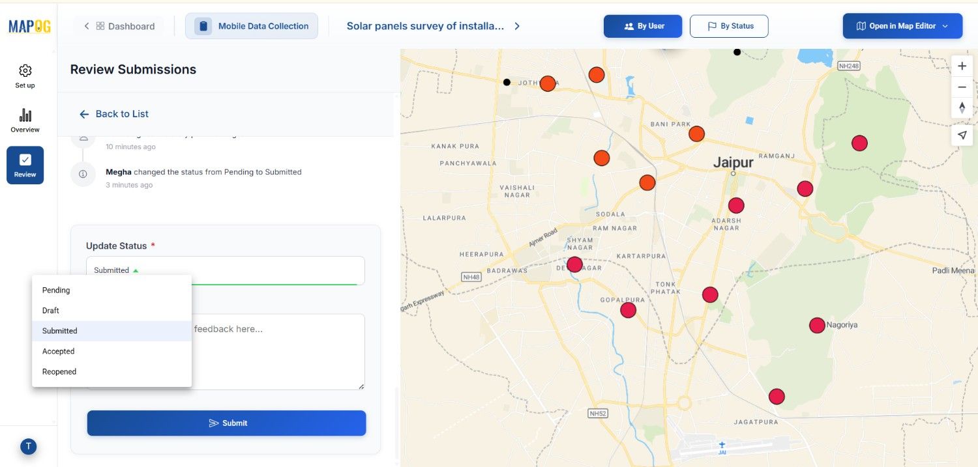This screenshot has height=467, width=978.
Task: Click the back arrow next to Dashboard
Action: point(85,25)
